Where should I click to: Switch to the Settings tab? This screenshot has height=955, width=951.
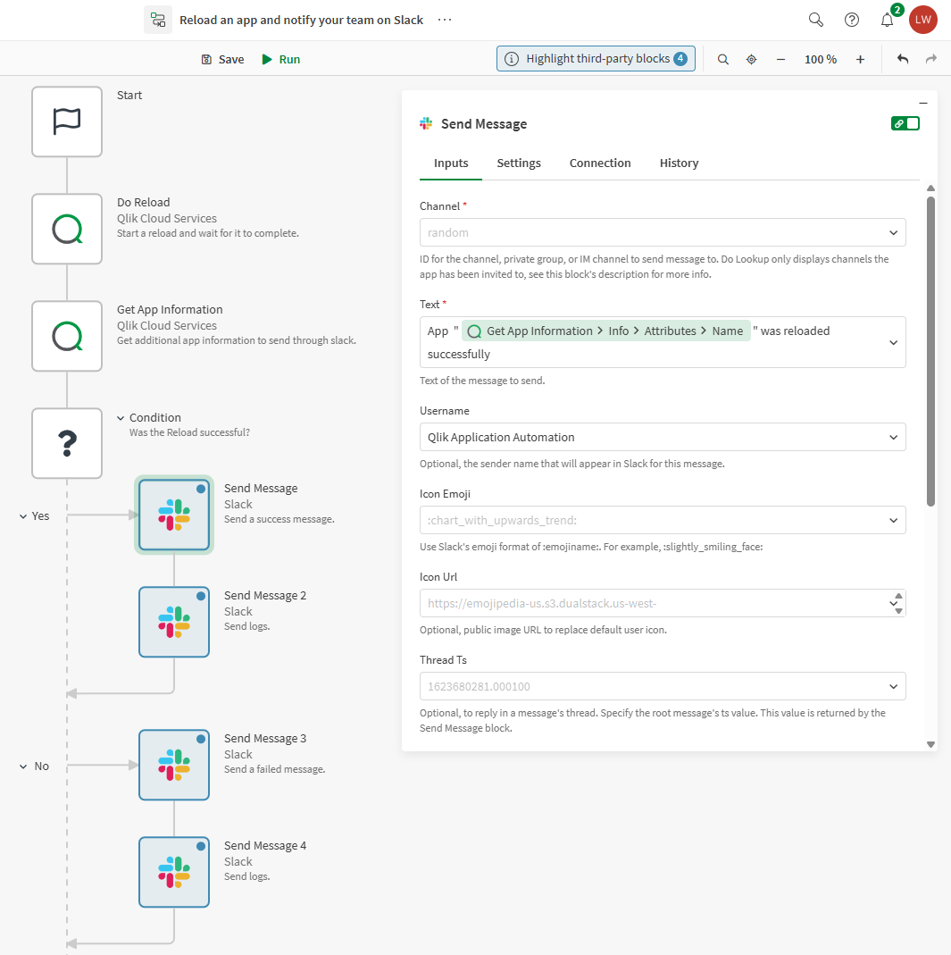click(519, 163)
